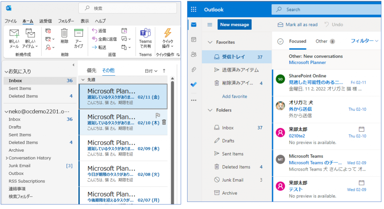Click Search box in web Outlook
384x209 pixels.
pos(326,9)
